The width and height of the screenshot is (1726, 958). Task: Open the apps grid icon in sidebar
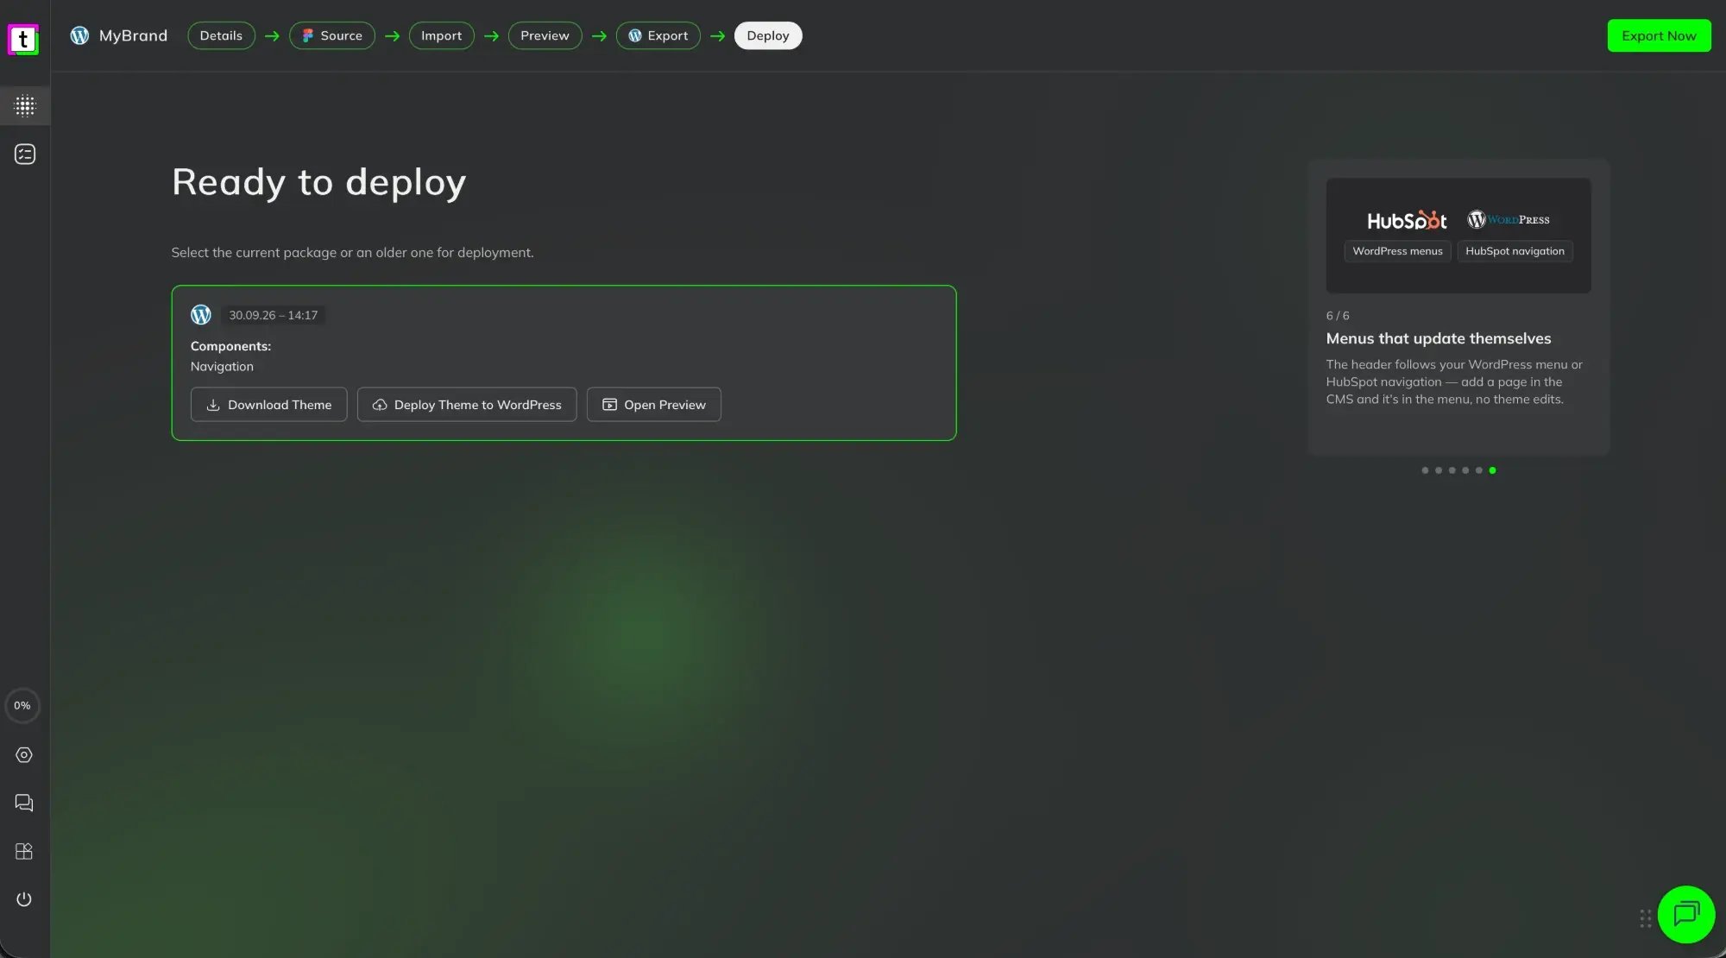24,851
